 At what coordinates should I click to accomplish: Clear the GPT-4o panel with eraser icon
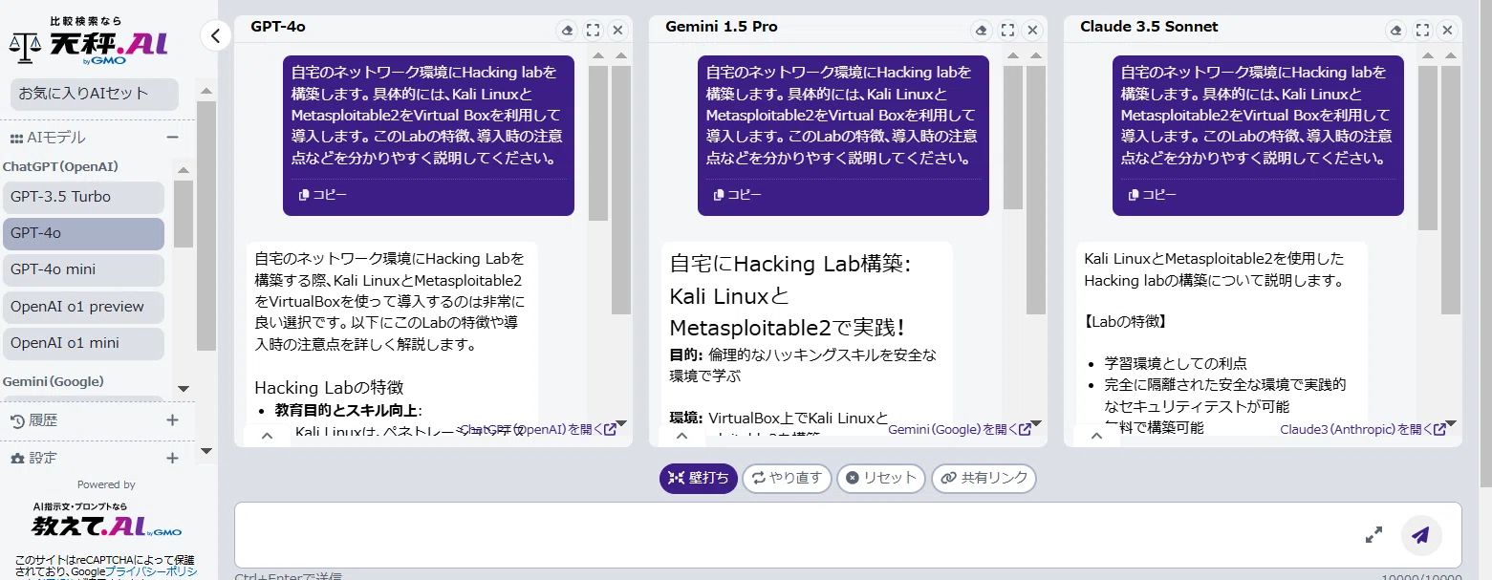pos(568,30)
